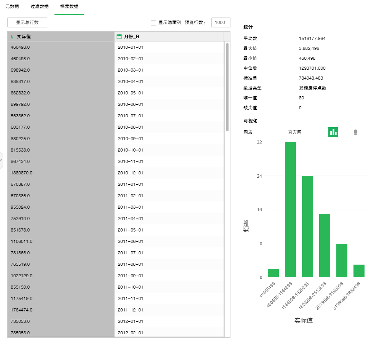Viewport: 387px width, 340px height.
Task: Click the calendar icon of 月份_R column
Action: (119, 37)
